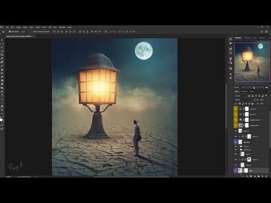
Task: Select the Gradient Fill 1 layer thumbnail
Action: point(241,125)
